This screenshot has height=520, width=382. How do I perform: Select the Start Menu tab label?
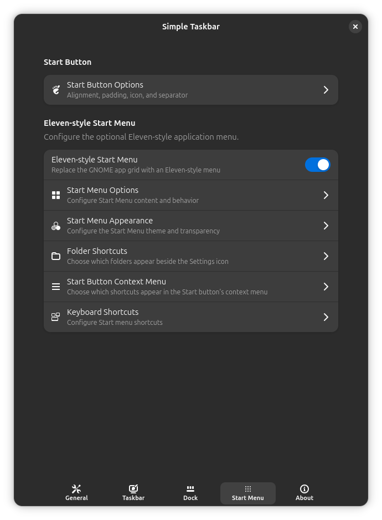(248, 498)
